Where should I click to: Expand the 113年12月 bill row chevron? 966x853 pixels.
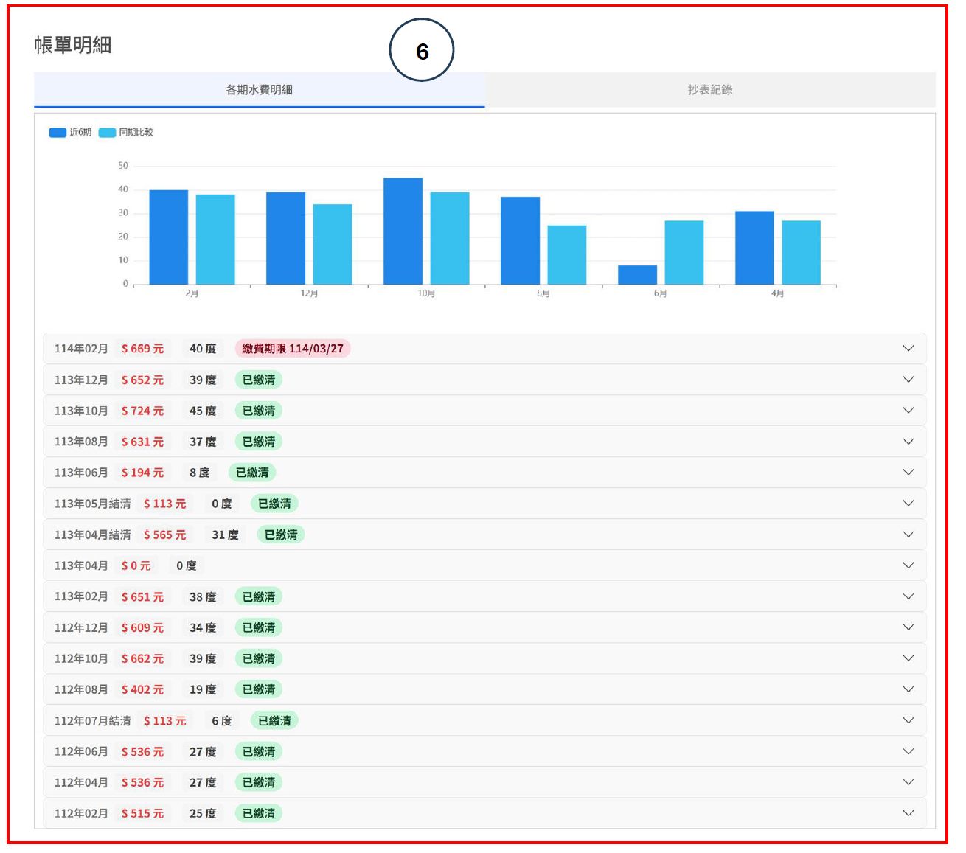pyautogui.click(x=908, y=379)
